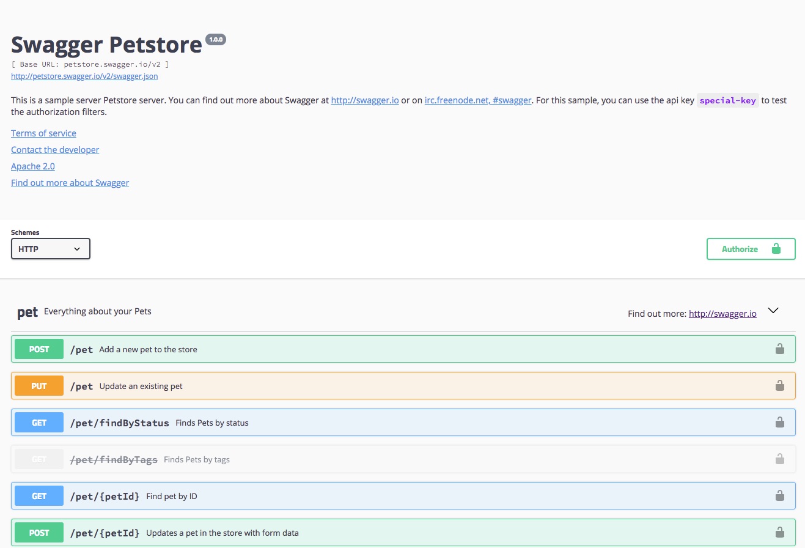Viewport: 805px width, 548px height.
Task: Expand PUT /pet Update an existing pet
Action: pyautogui.click(x=403, y=386)
